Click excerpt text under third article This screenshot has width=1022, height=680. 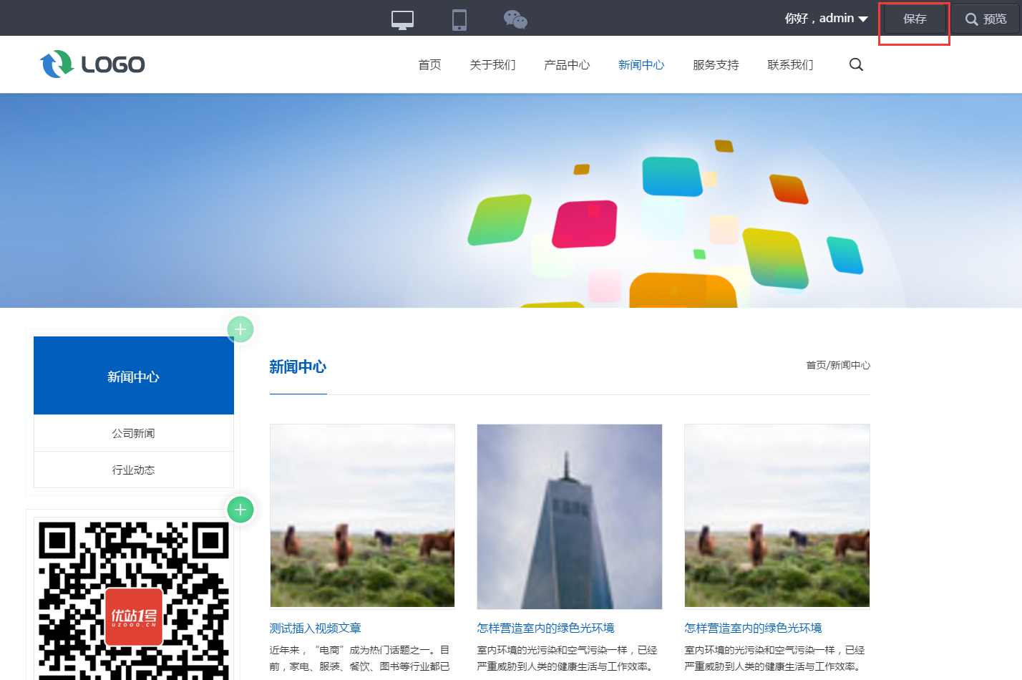[x=775, y=659]
